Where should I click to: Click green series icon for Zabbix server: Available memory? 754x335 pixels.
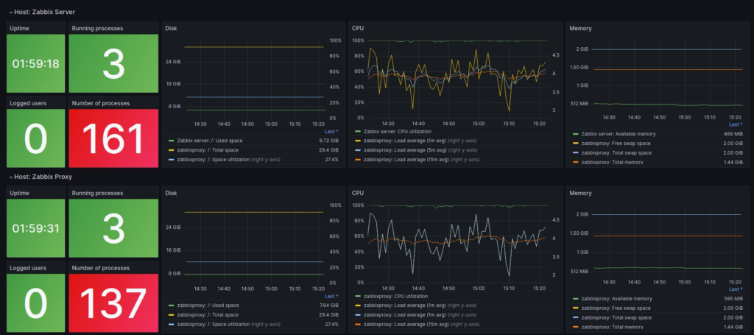pyautogui.click(x=576, y=135)
